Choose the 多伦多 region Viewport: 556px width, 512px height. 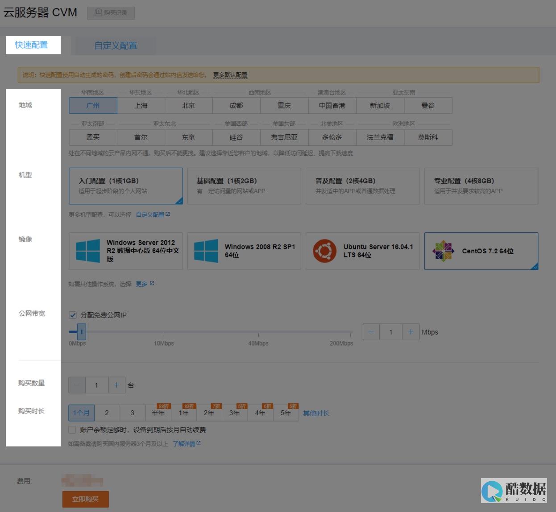[332, 137]
